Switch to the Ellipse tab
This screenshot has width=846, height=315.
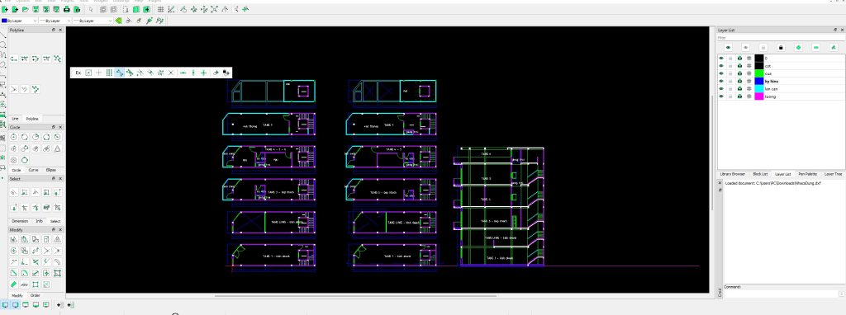click(51, 170)
